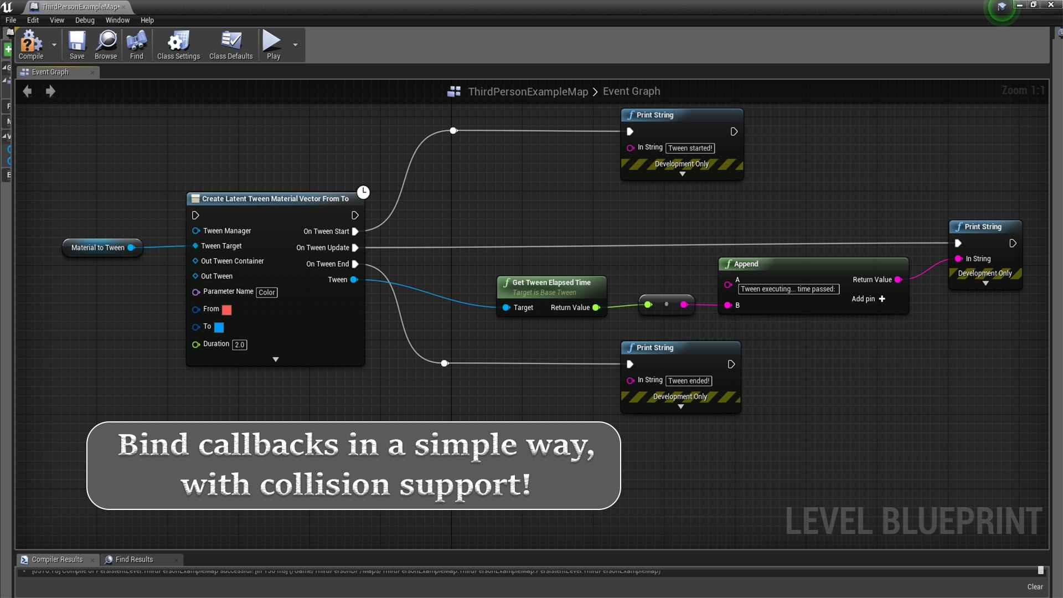Image resolution: width=1063 pixels, height=598 pixels.
Task: Navigate forward with right arrow icon
Action: coord(50,91)
